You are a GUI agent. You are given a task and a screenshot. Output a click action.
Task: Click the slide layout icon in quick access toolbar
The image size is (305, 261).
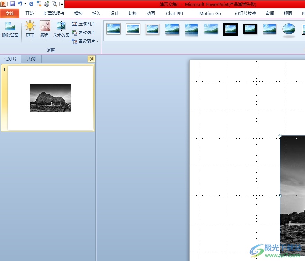click(39, 4)
